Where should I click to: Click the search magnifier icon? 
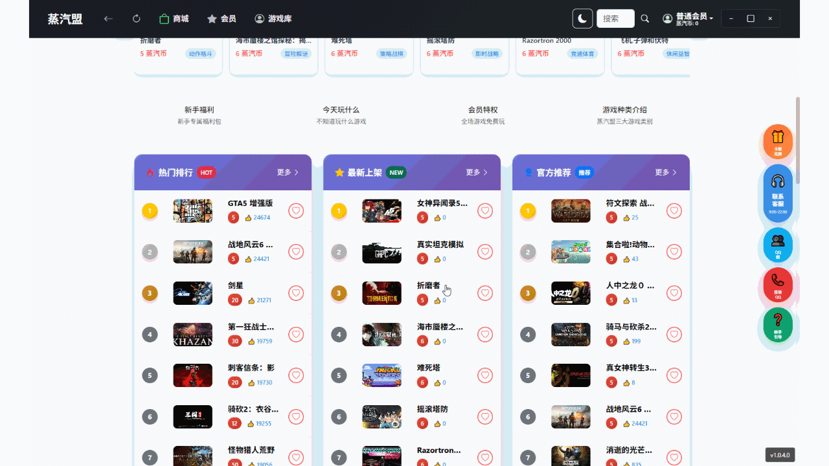(x=645, y=19)
